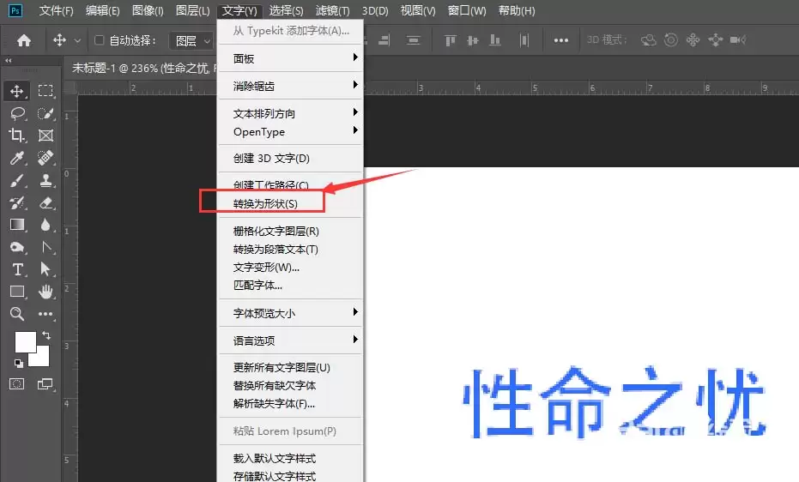
Task: Activate the Zoom magnifier tool
Action: click(x=17, y=314)
